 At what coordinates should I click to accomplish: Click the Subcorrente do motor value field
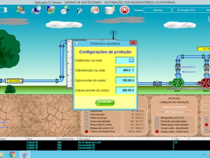pyautogui.click(x=125, y=80)
